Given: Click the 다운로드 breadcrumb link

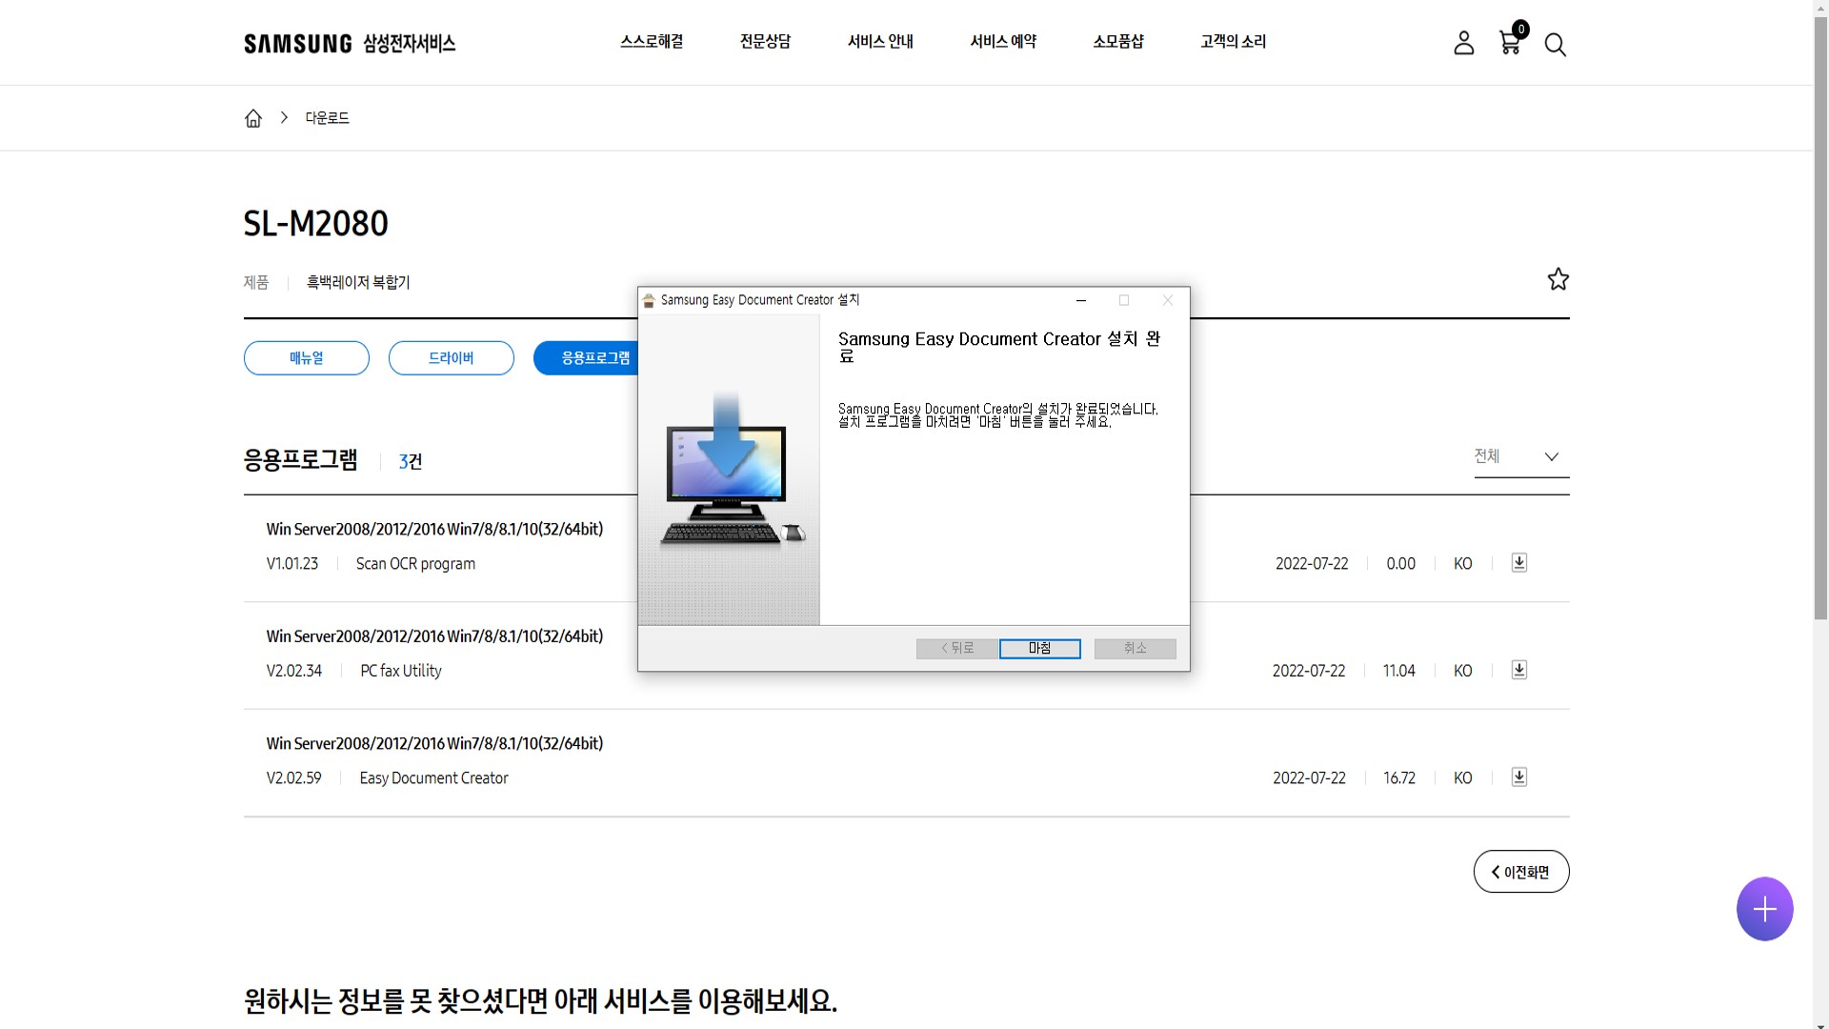Looking at the screenshot, I should click(327, 118).
